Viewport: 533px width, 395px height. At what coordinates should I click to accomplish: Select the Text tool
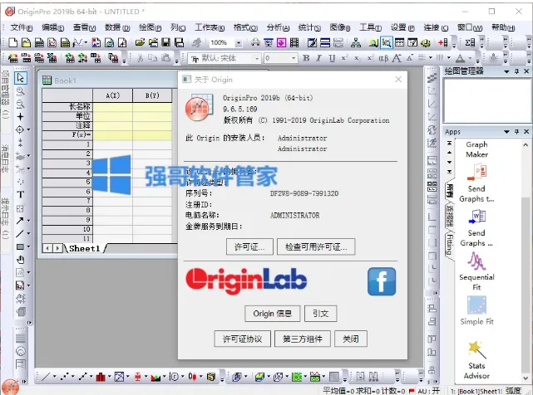pos(21,194)
